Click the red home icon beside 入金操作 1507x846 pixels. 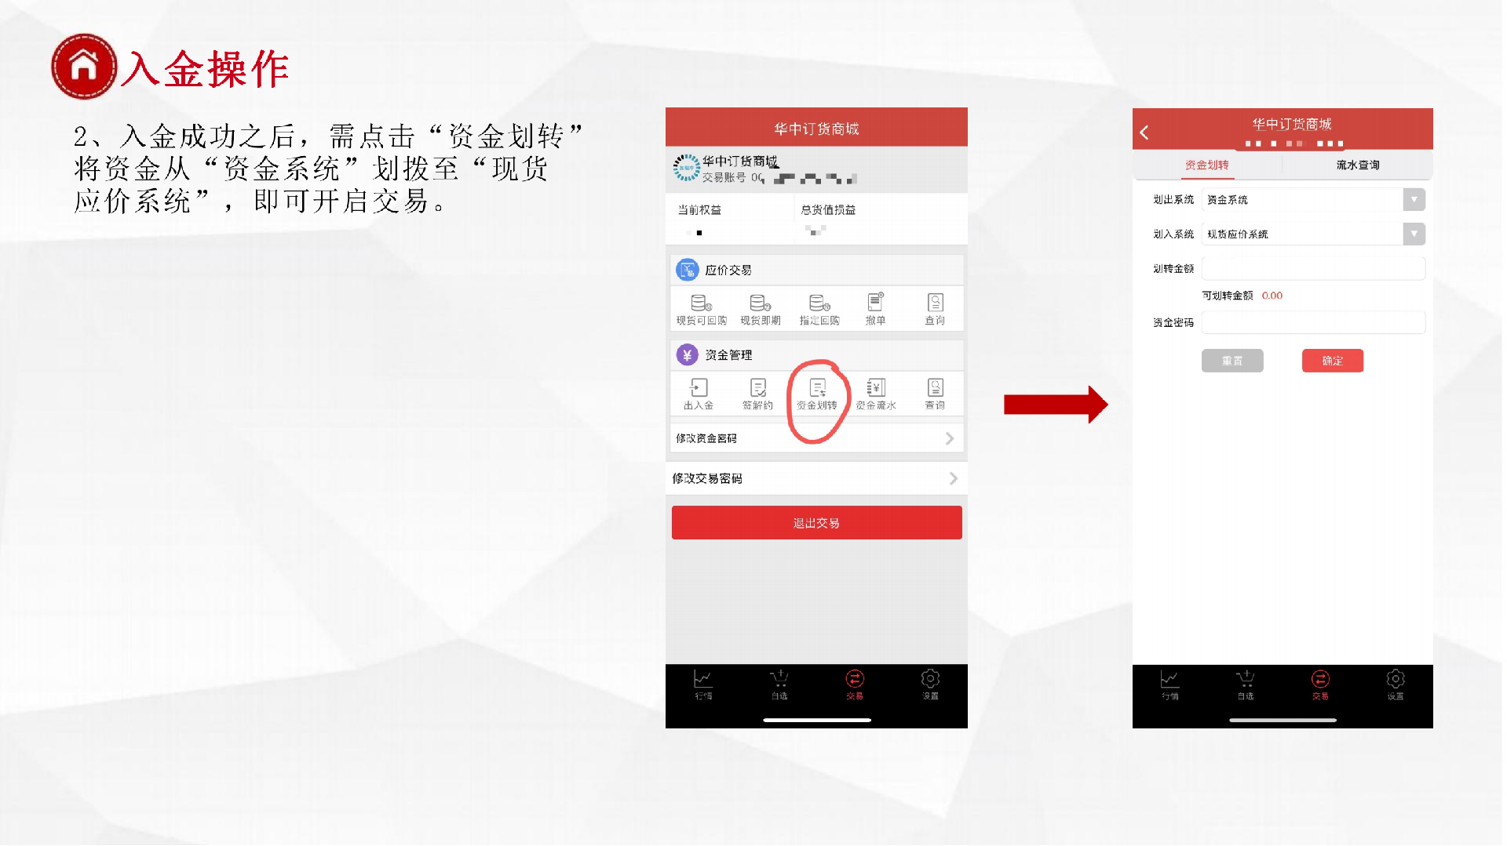[84, 67]
